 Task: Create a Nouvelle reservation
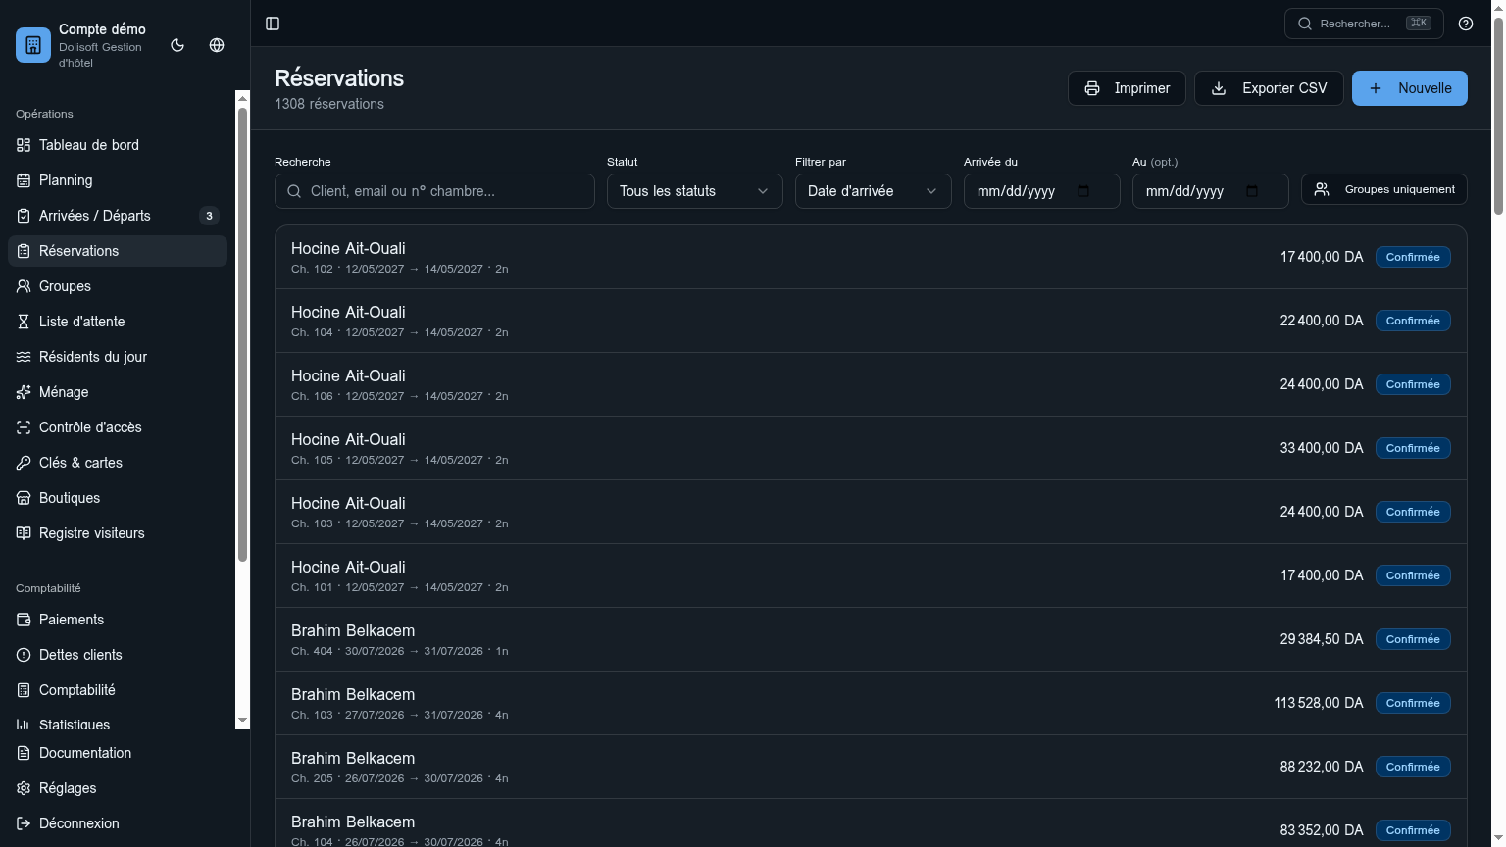click(1410, 88)
